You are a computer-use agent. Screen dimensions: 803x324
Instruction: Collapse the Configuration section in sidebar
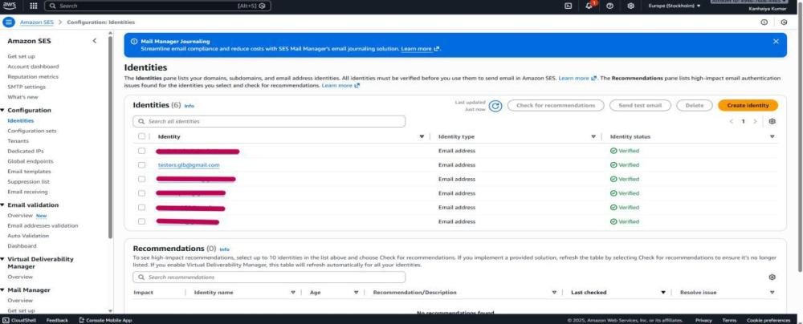(3, 110)
